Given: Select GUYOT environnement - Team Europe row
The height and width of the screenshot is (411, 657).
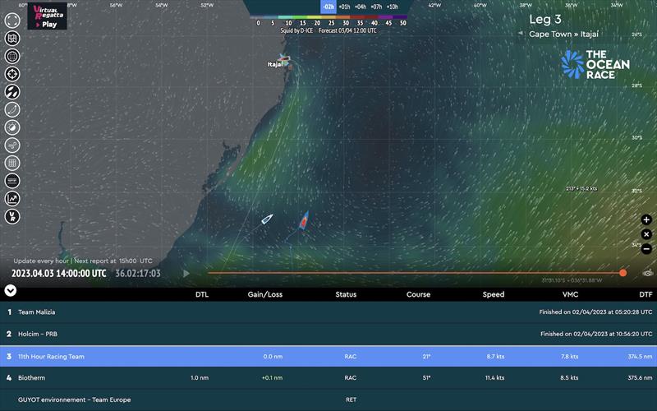Looking at the screenshot, I should point(328,400).
